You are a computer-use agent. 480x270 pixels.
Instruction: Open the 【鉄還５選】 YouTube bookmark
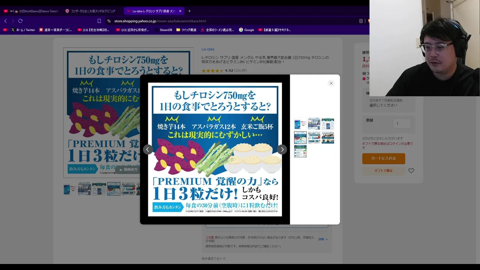(x=274, y=30)
